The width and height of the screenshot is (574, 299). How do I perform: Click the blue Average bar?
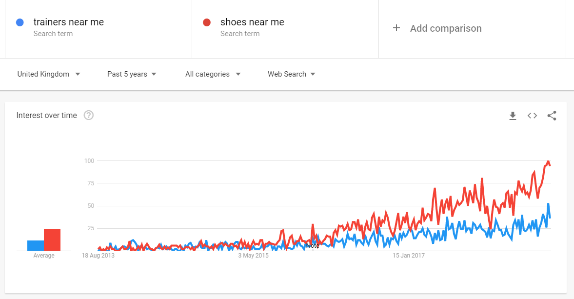pos(36,245)
